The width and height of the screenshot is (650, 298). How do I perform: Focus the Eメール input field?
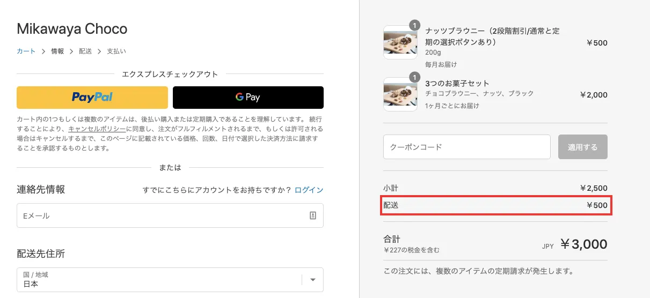coord(170,215)
